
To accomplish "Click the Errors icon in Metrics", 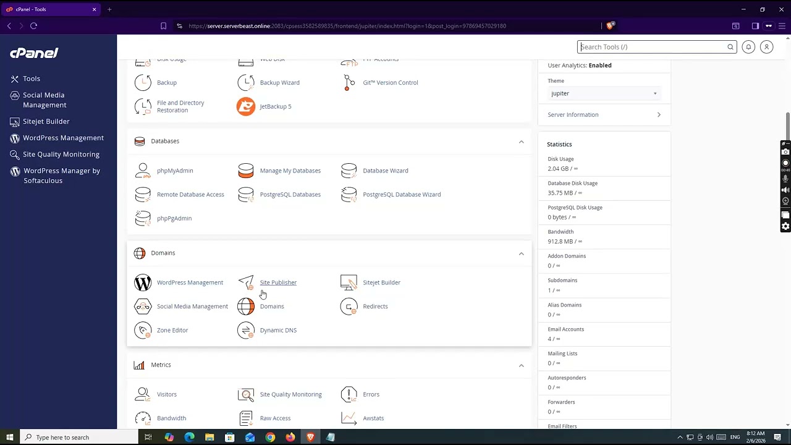I will pyautogui.click(x=349, y=394).
